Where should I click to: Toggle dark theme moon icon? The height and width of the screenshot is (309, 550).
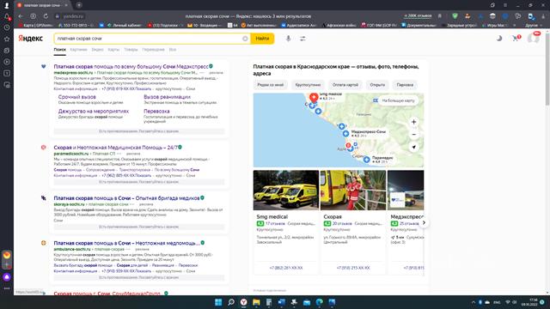click(498, 38)
